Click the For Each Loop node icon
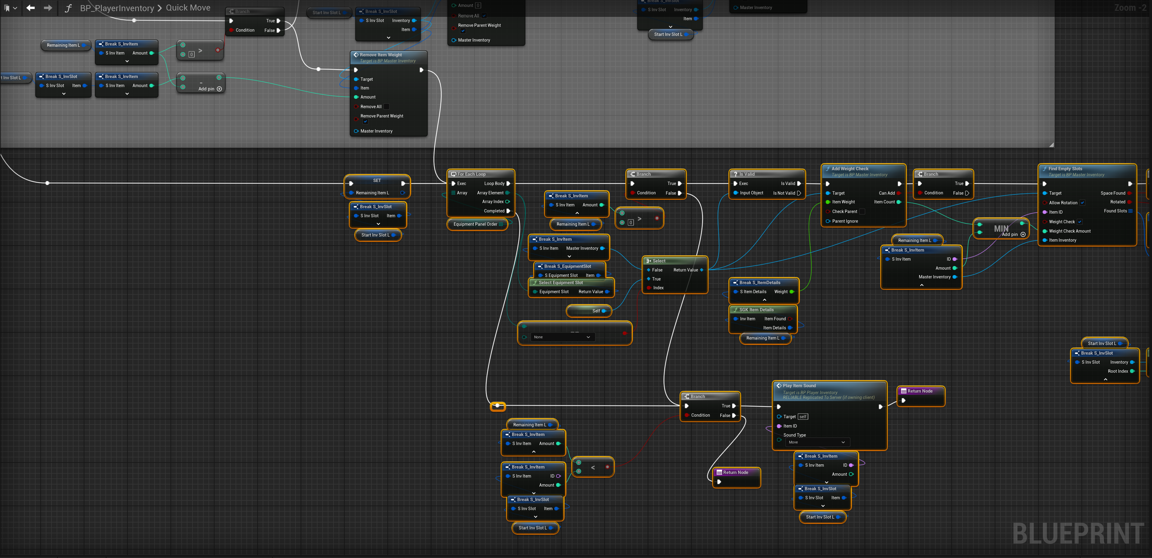Screen dimensions: 1152x558 coord(453,174)
